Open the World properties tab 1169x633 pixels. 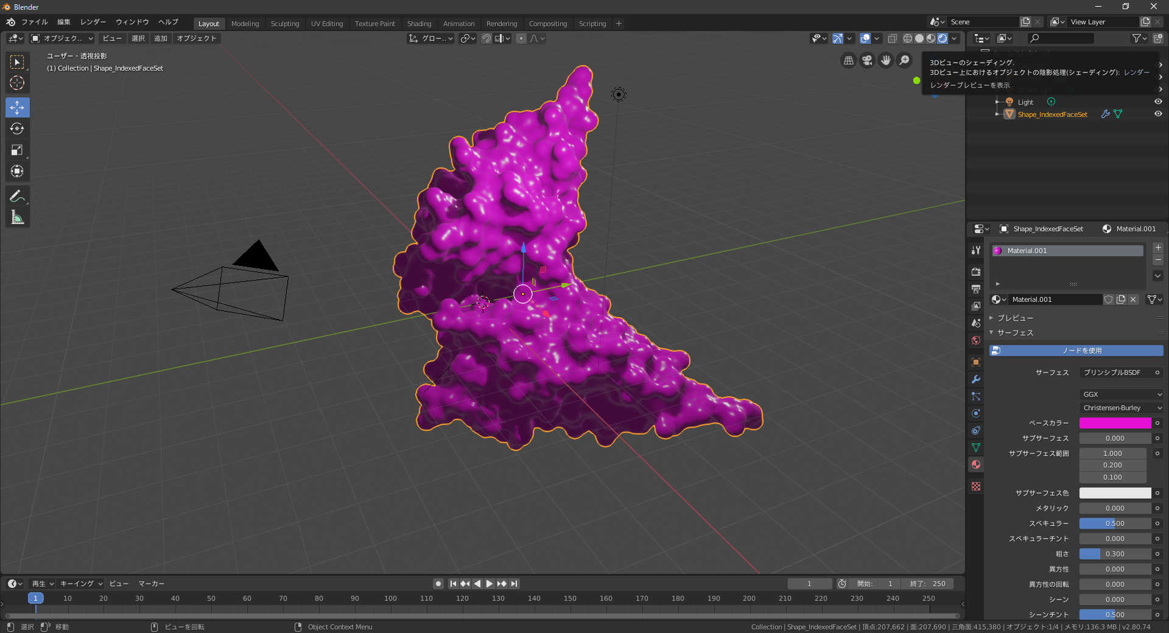coord(976,340)
